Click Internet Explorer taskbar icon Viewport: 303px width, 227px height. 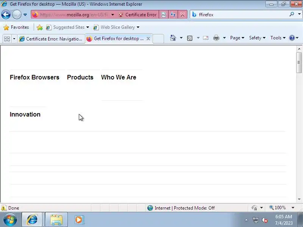(x=32, y=220)
